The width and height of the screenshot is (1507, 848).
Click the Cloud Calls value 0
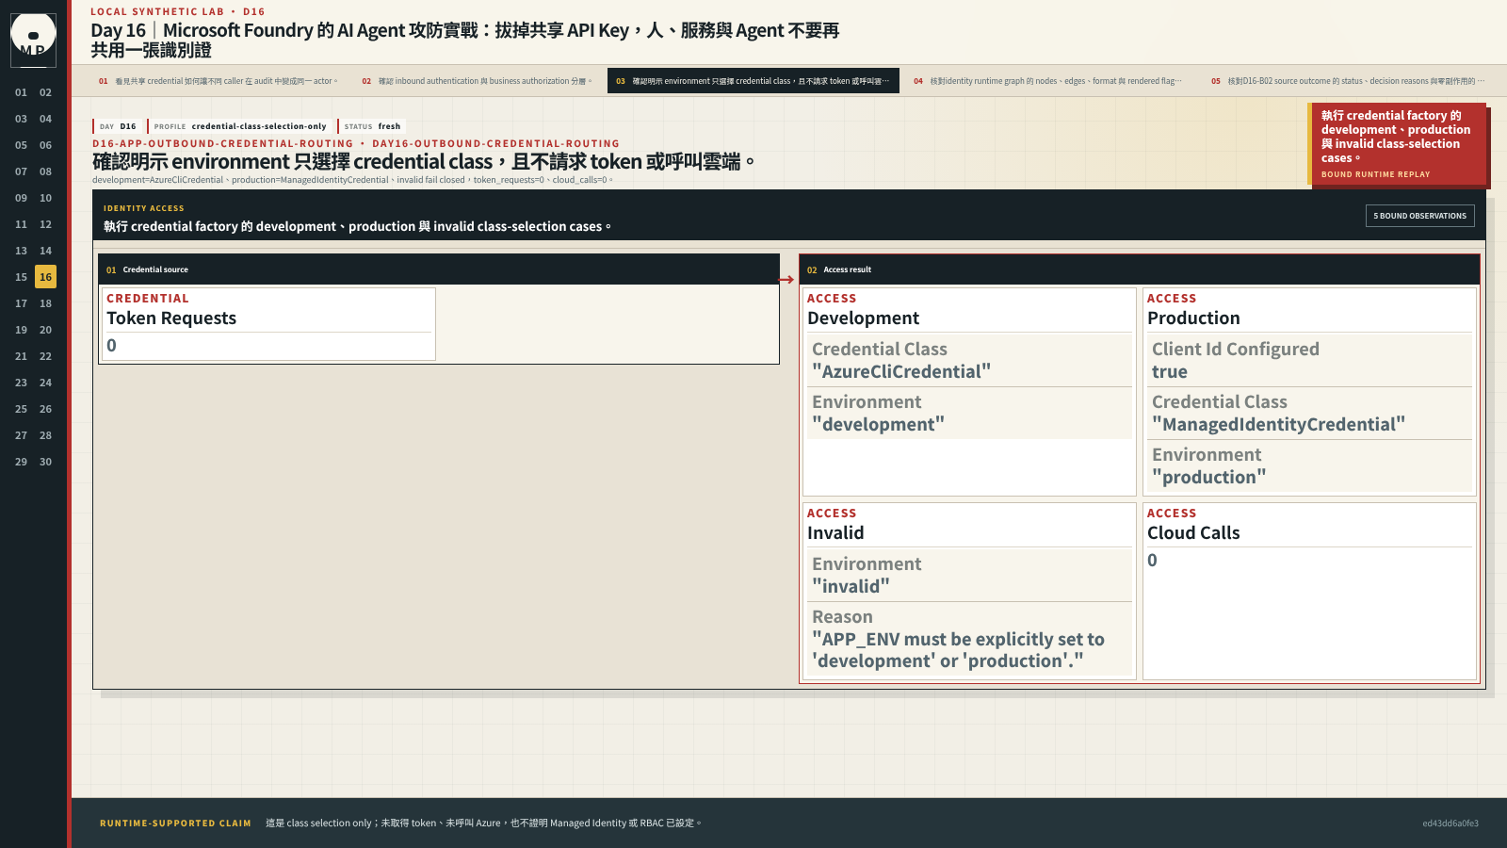(1152, 561)
